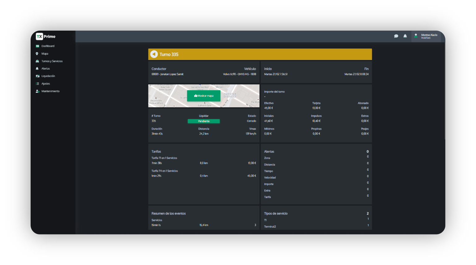Click Extras amount "0,00 €"
The height and width of the screenshot is (265, 476).
tap(365, 121)
